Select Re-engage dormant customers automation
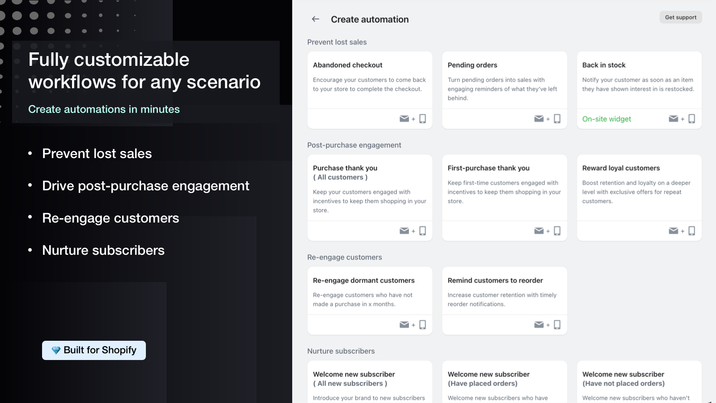The width and height of the screenshot is (716, 403). (x=370, y=300)
